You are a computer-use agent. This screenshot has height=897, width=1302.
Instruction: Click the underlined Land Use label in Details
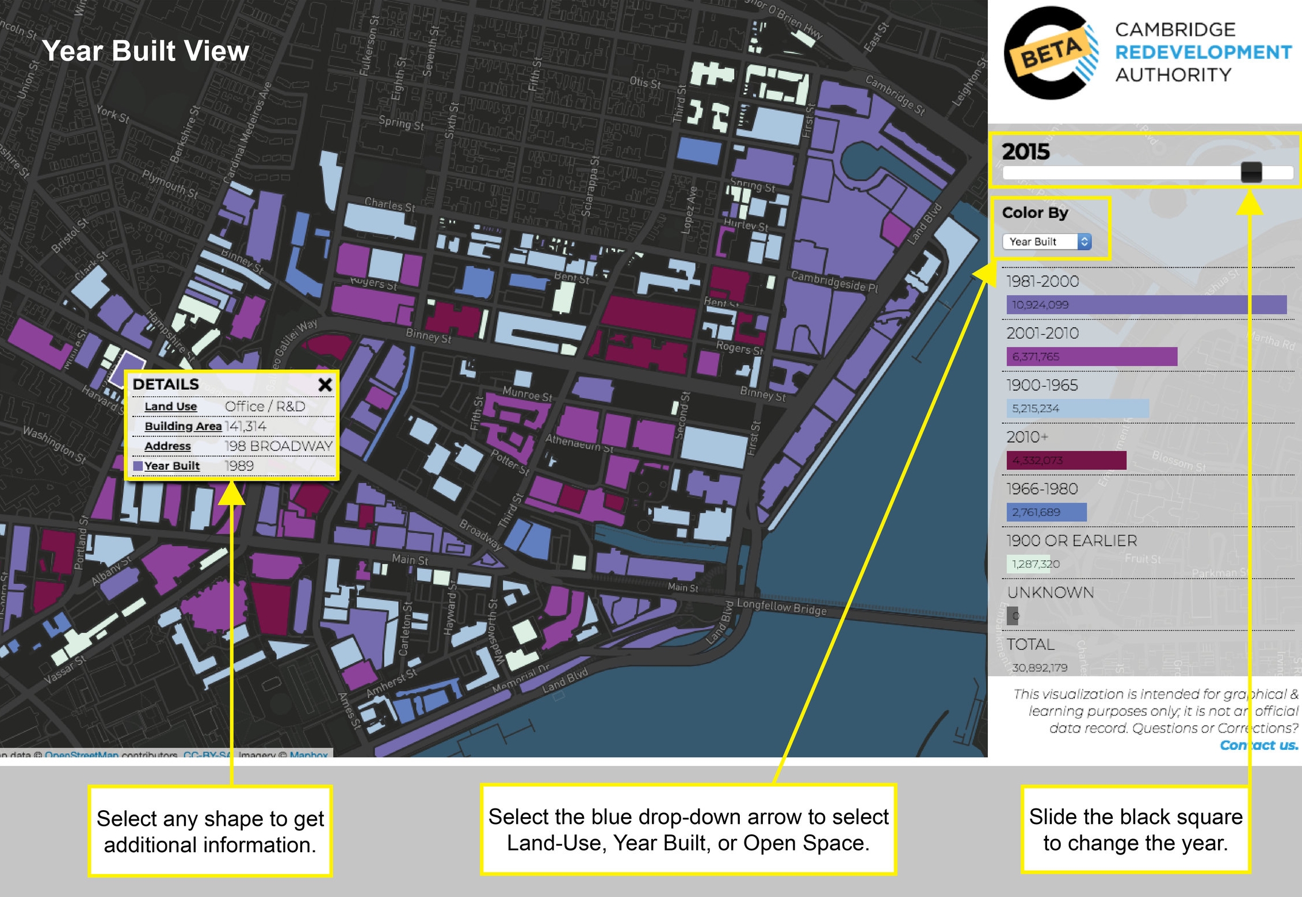tap(171, 406)
